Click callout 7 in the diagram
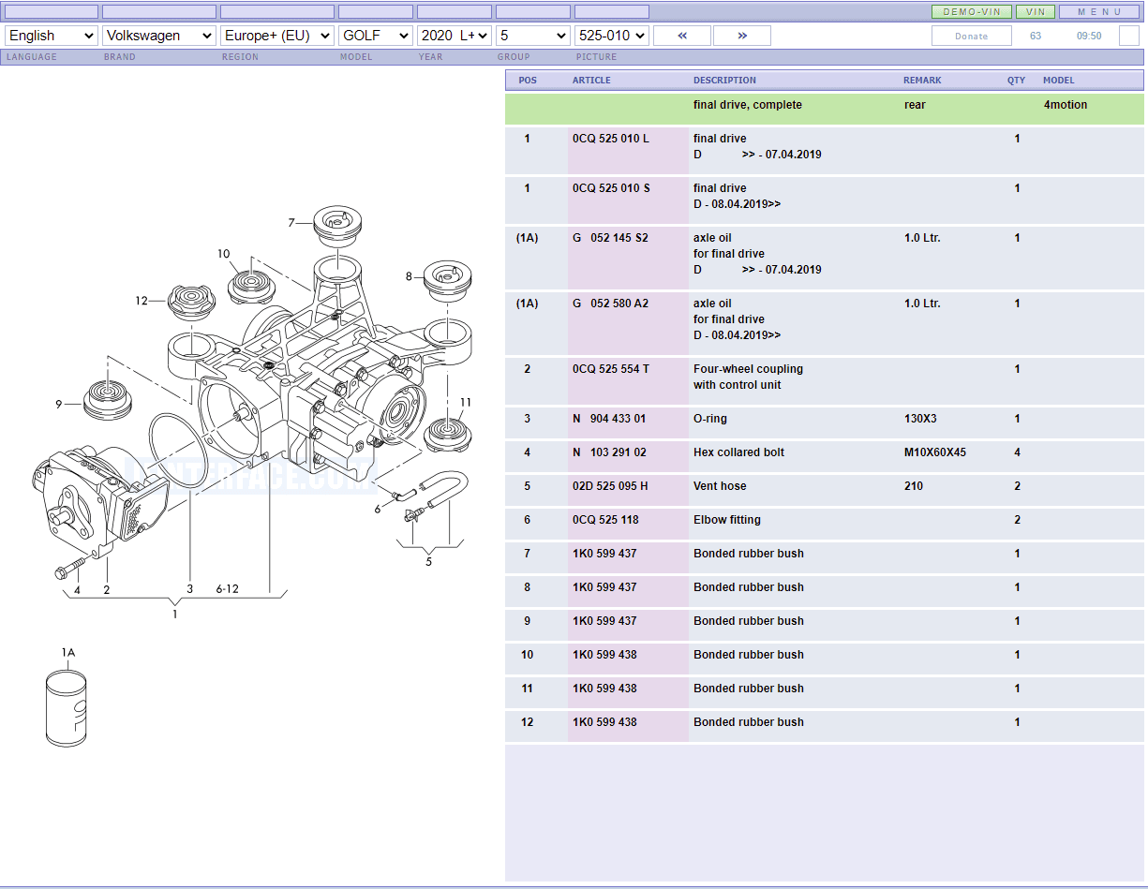The image size is (1148, 889). coord(291,223)
